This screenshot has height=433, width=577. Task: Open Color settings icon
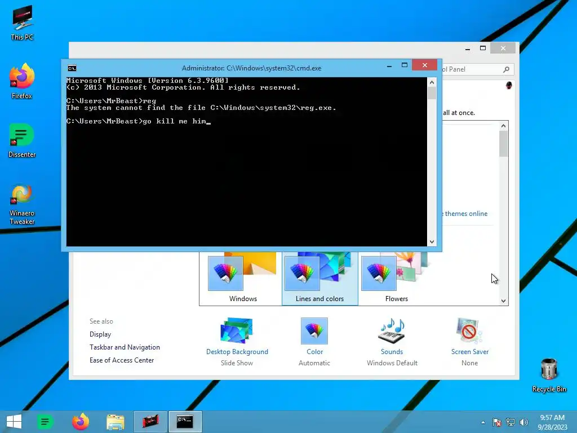(x=314, y=331)
